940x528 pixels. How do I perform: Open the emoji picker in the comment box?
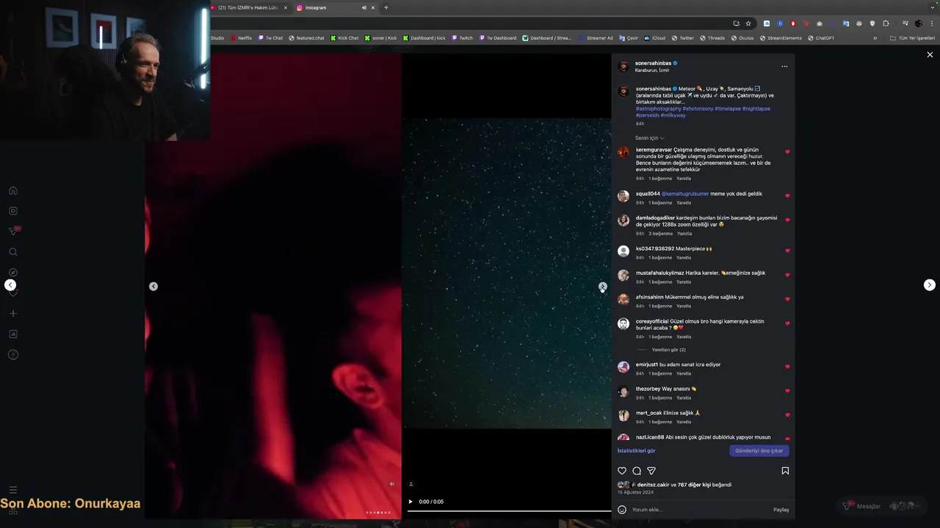(x=622, y=510)
